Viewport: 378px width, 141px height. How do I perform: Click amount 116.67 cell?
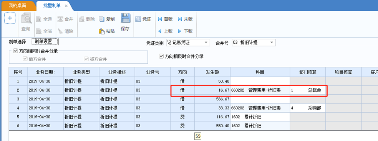pyautogui.click(x=212, y=117)
